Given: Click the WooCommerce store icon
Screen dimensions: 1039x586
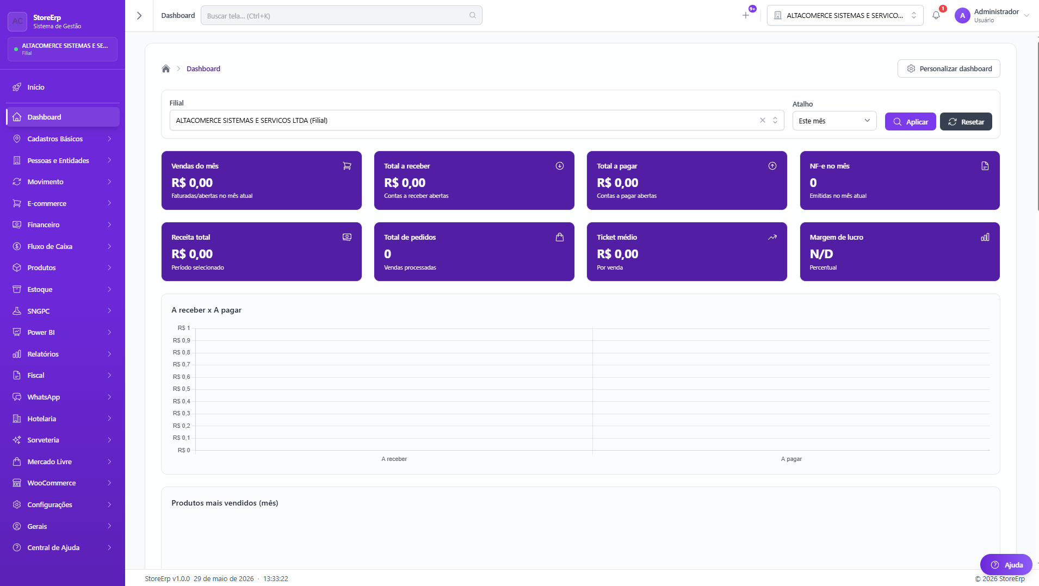Looking at the screenshot, I should (x=17, y=483).
